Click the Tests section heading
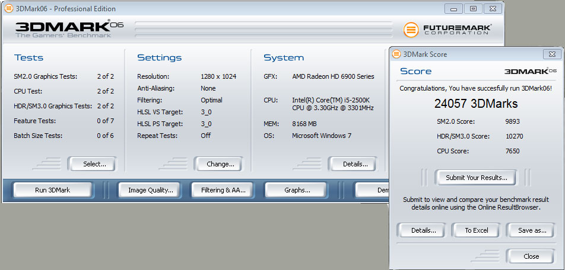Image resolution: width=565 pixels, height=270 pixels. click(28, 58)
